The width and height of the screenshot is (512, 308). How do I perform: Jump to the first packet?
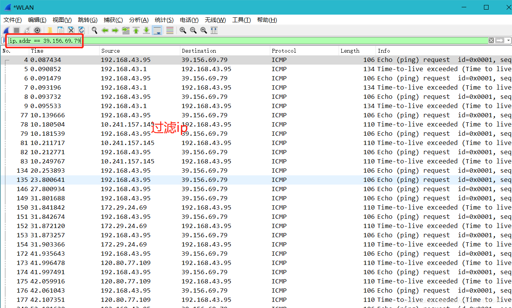pos(136,30)
